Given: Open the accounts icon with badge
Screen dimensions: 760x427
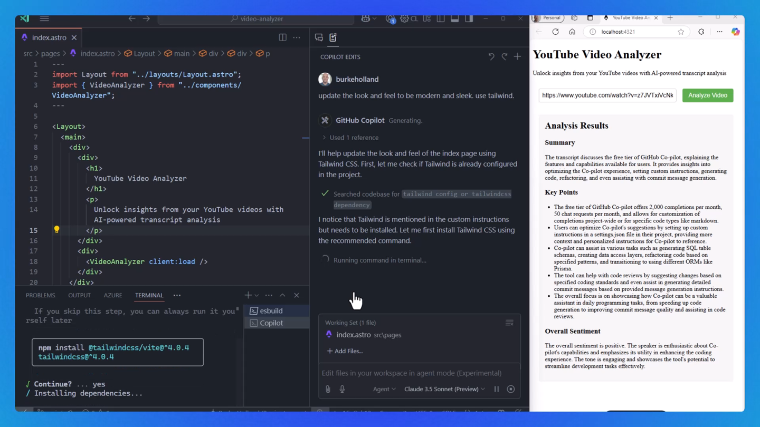Looking at the screenshot, I should coord(391,19).
